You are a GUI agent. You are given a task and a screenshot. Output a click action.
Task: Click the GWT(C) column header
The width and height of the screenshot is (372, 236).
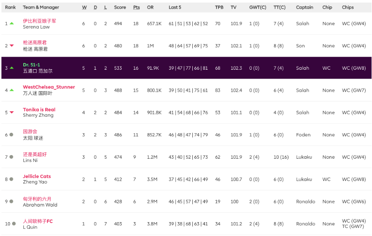(x=258, y=8)
